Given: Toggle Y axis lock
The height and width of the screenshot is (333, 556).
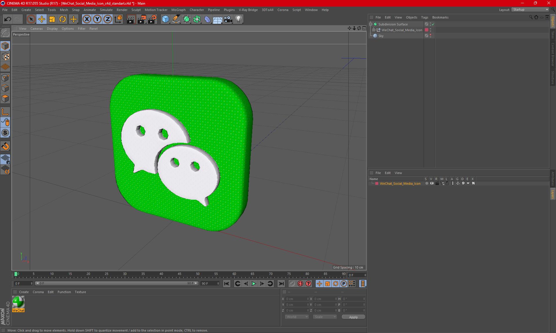Looking at the screenshot, I should 97,19.
